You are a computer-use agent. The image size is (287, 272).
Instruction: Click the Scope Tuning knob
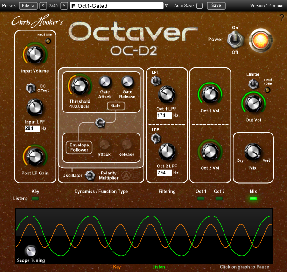tap(31, 251)
